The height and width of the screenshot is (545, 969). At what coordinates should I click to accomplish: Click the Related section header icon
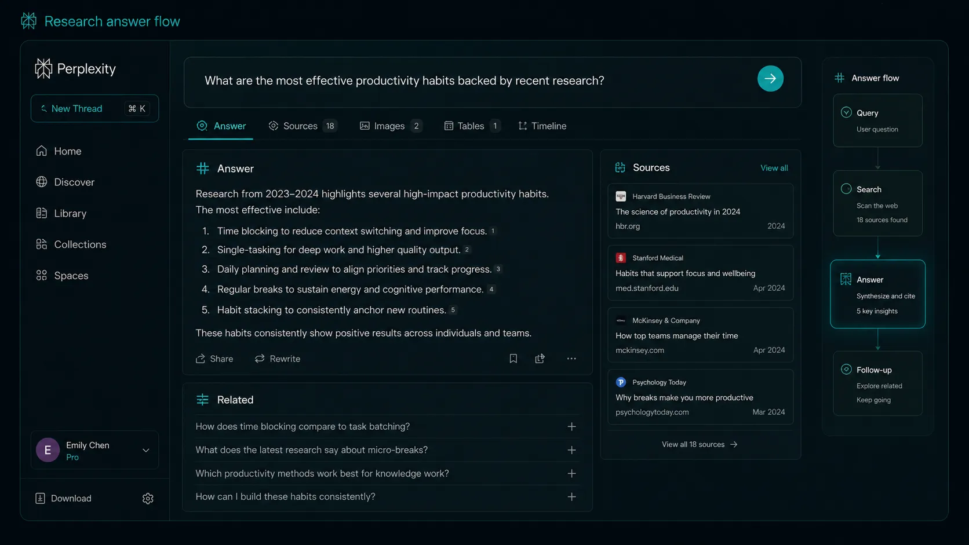pyautogui.click(x=202, y=400)
